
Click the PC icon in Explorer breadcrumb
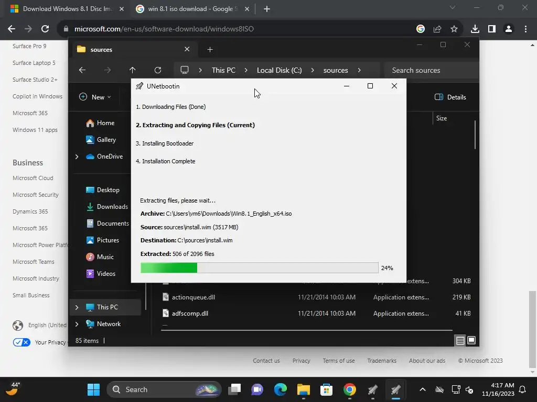point(185,70)
